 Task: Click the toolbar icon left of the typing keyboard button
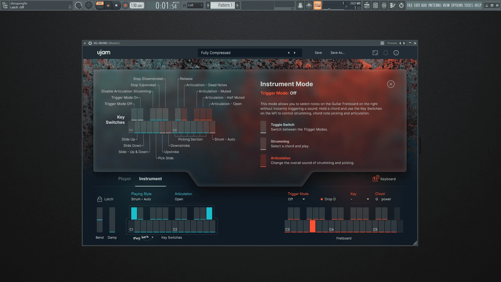pos(309,5)
